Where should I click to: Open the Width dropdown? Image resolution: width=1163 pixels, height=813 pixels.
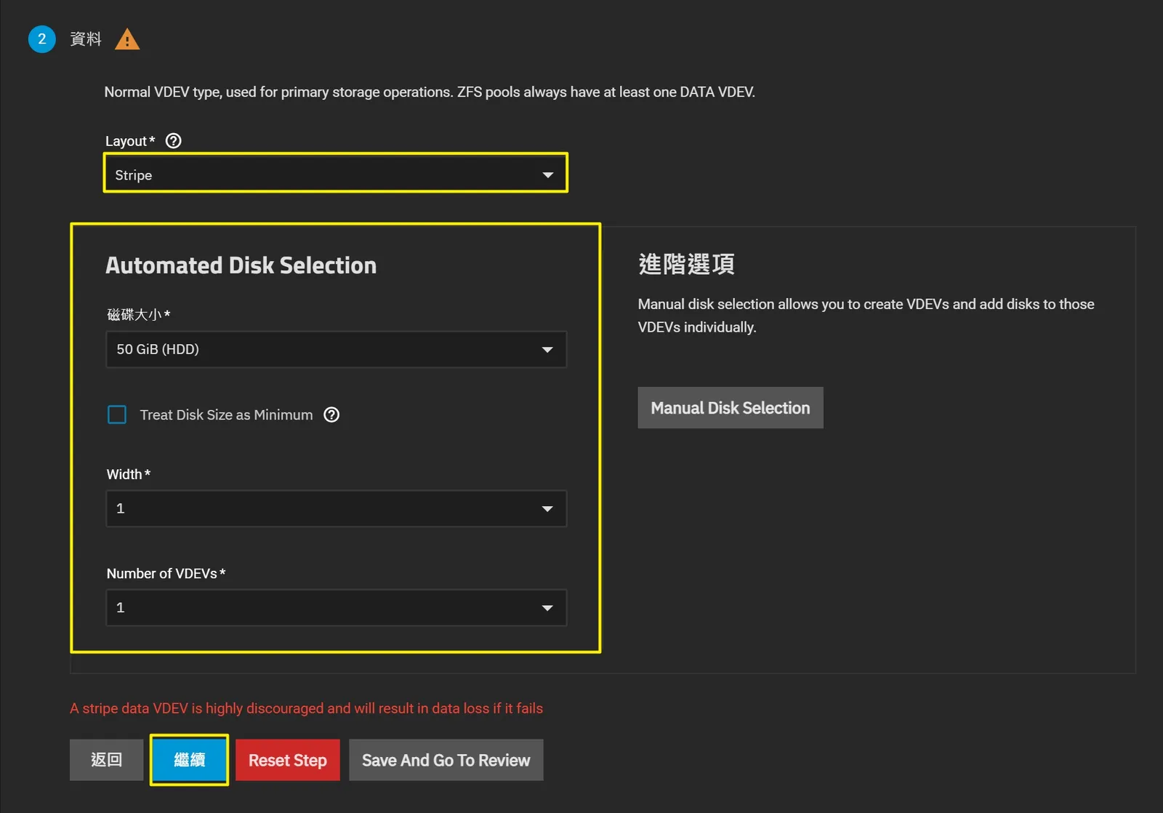click(336, 508)
